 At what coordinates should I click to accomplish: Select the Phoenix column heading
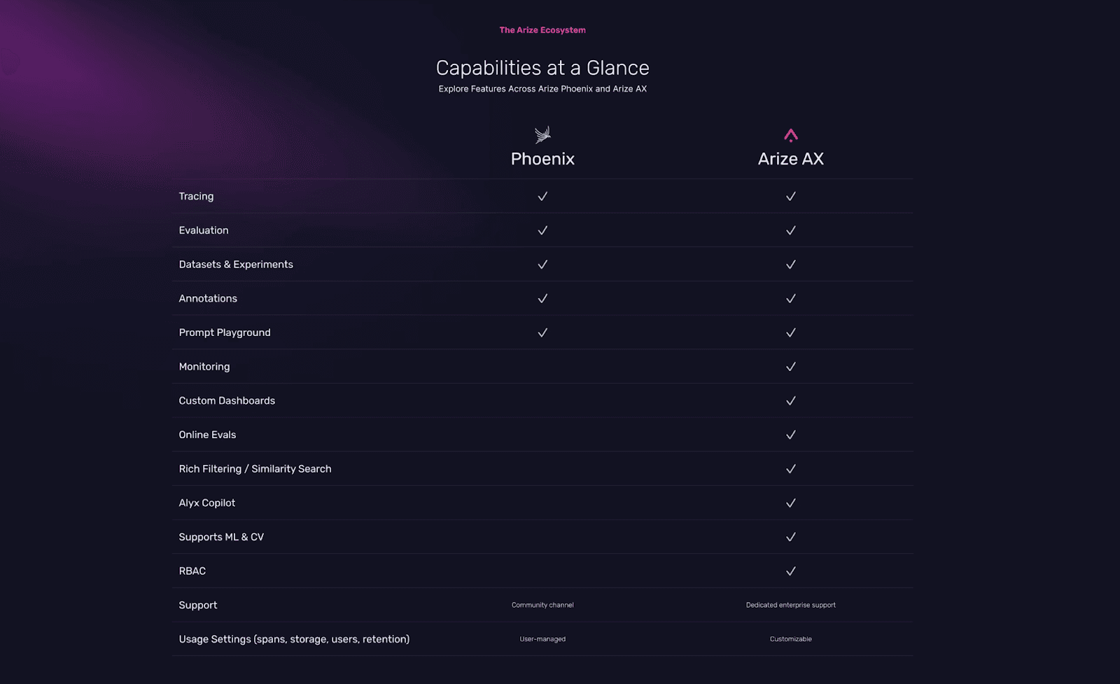[542, 159]
